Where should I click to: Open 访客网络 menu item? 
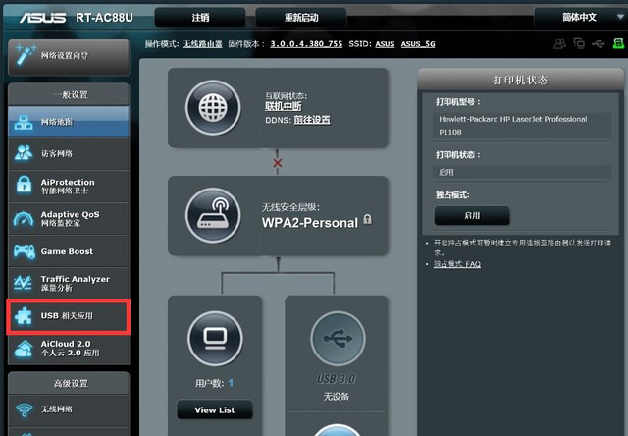(69, 153)
